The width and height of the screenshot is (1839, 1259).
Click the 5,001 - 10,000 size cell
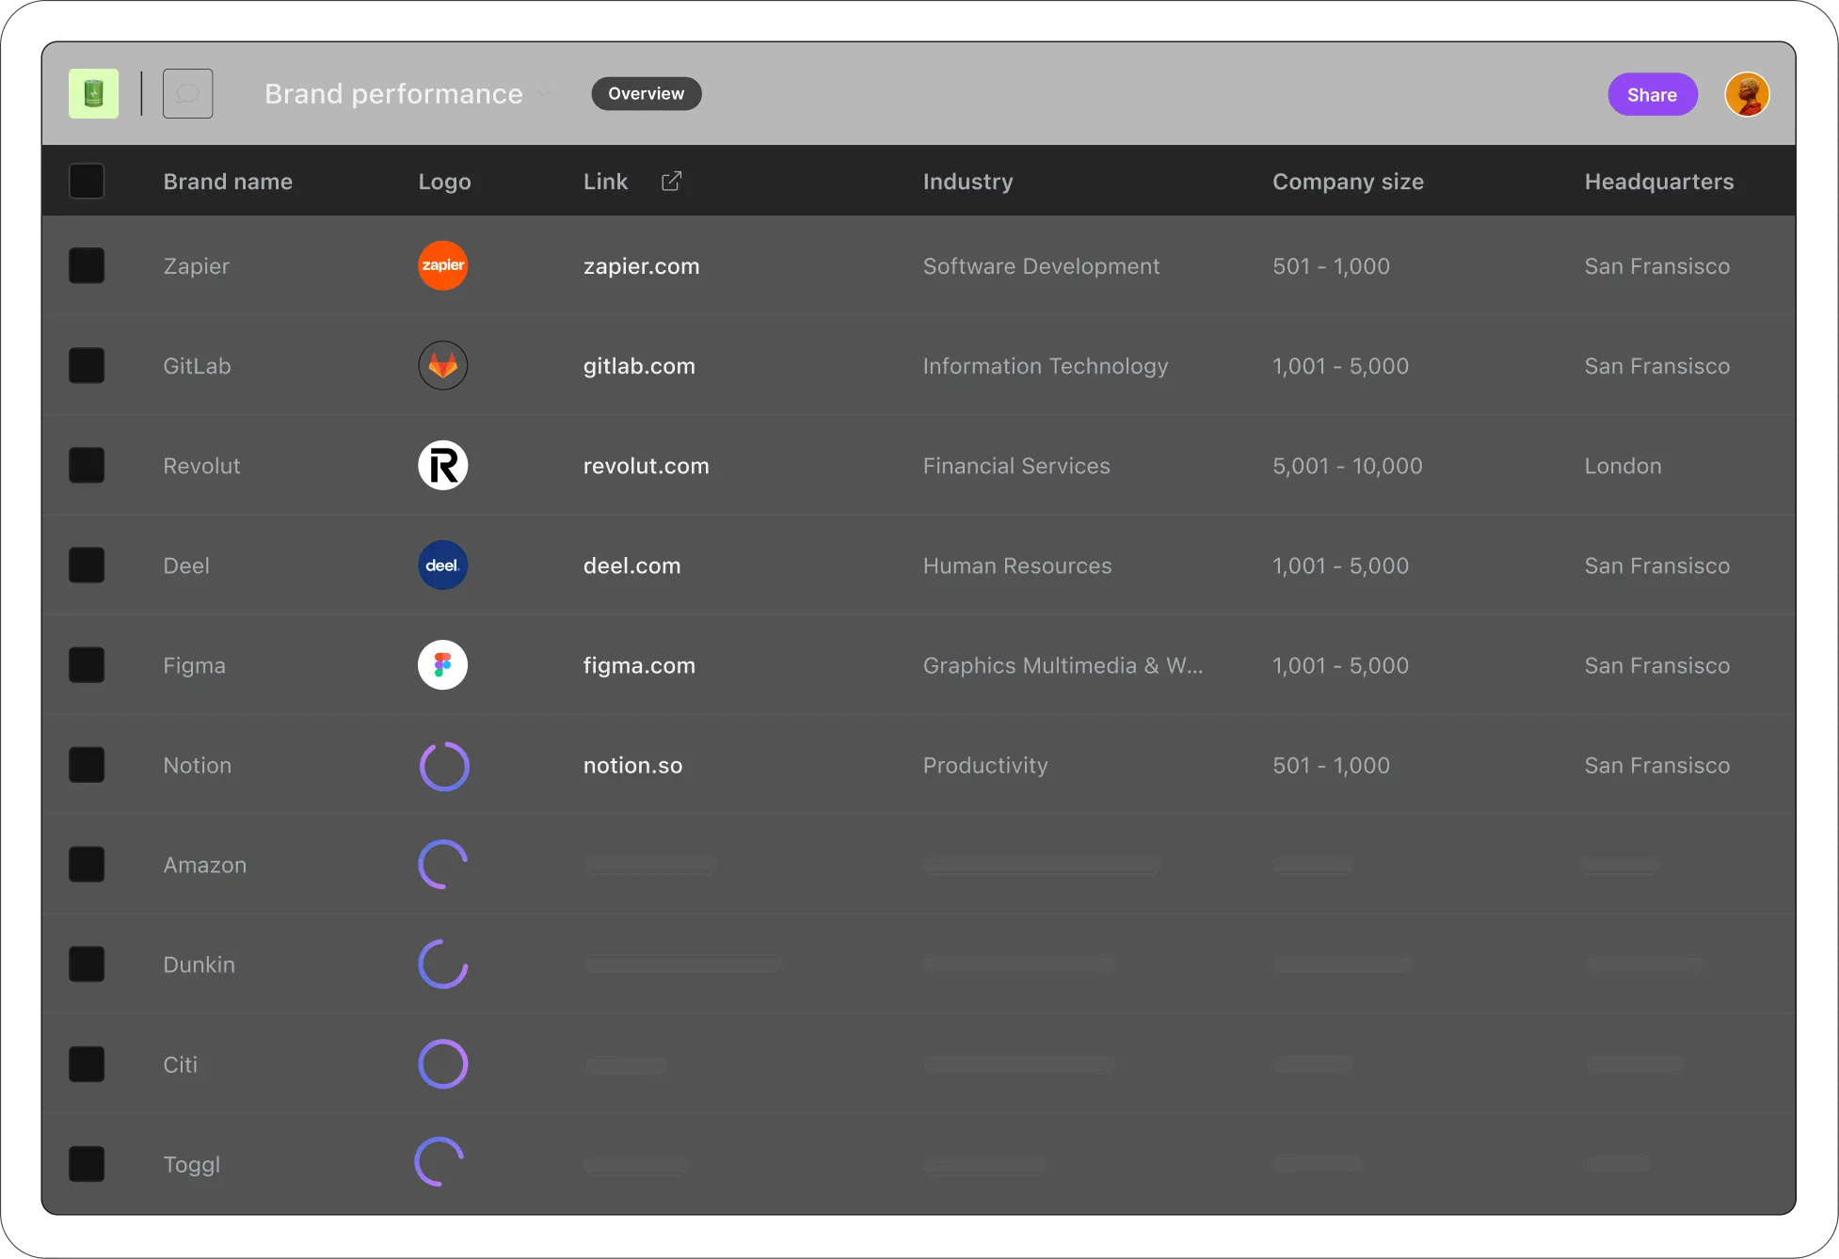pyautogui.click(x=1347, y=466)
